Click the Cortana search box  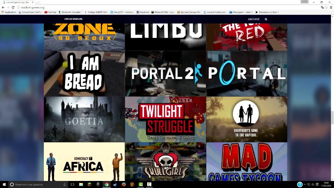[38, 184]
